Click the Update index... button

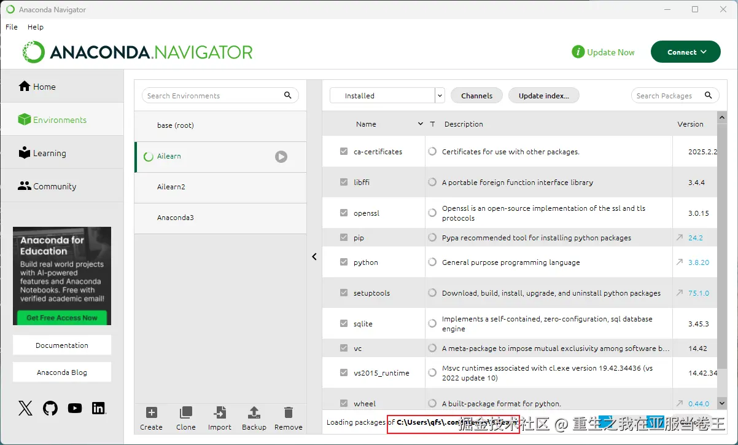pyautogui.click(x=544, y=95)
